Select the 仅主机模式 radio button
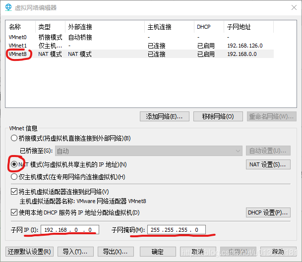Screen dimensions: 302x262 click(14, 177)
